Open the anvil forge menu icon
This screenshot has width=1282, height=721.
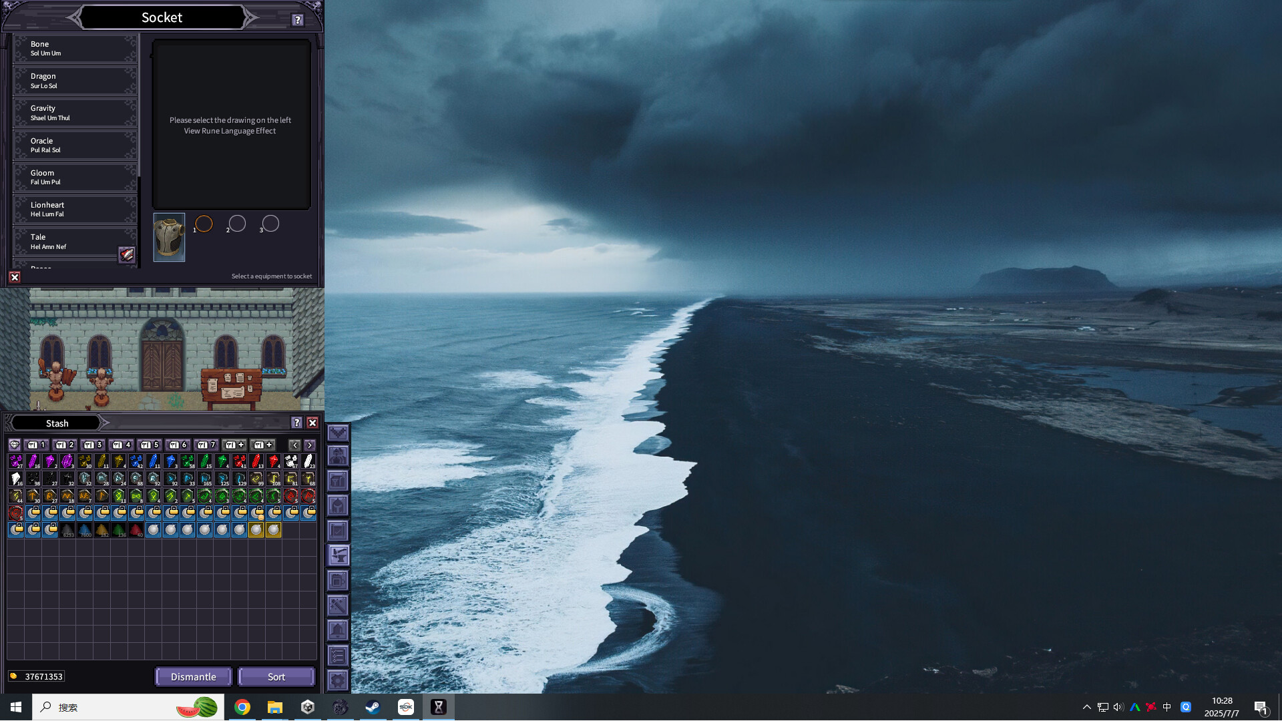pyautogui.click(x=337, y=555)
